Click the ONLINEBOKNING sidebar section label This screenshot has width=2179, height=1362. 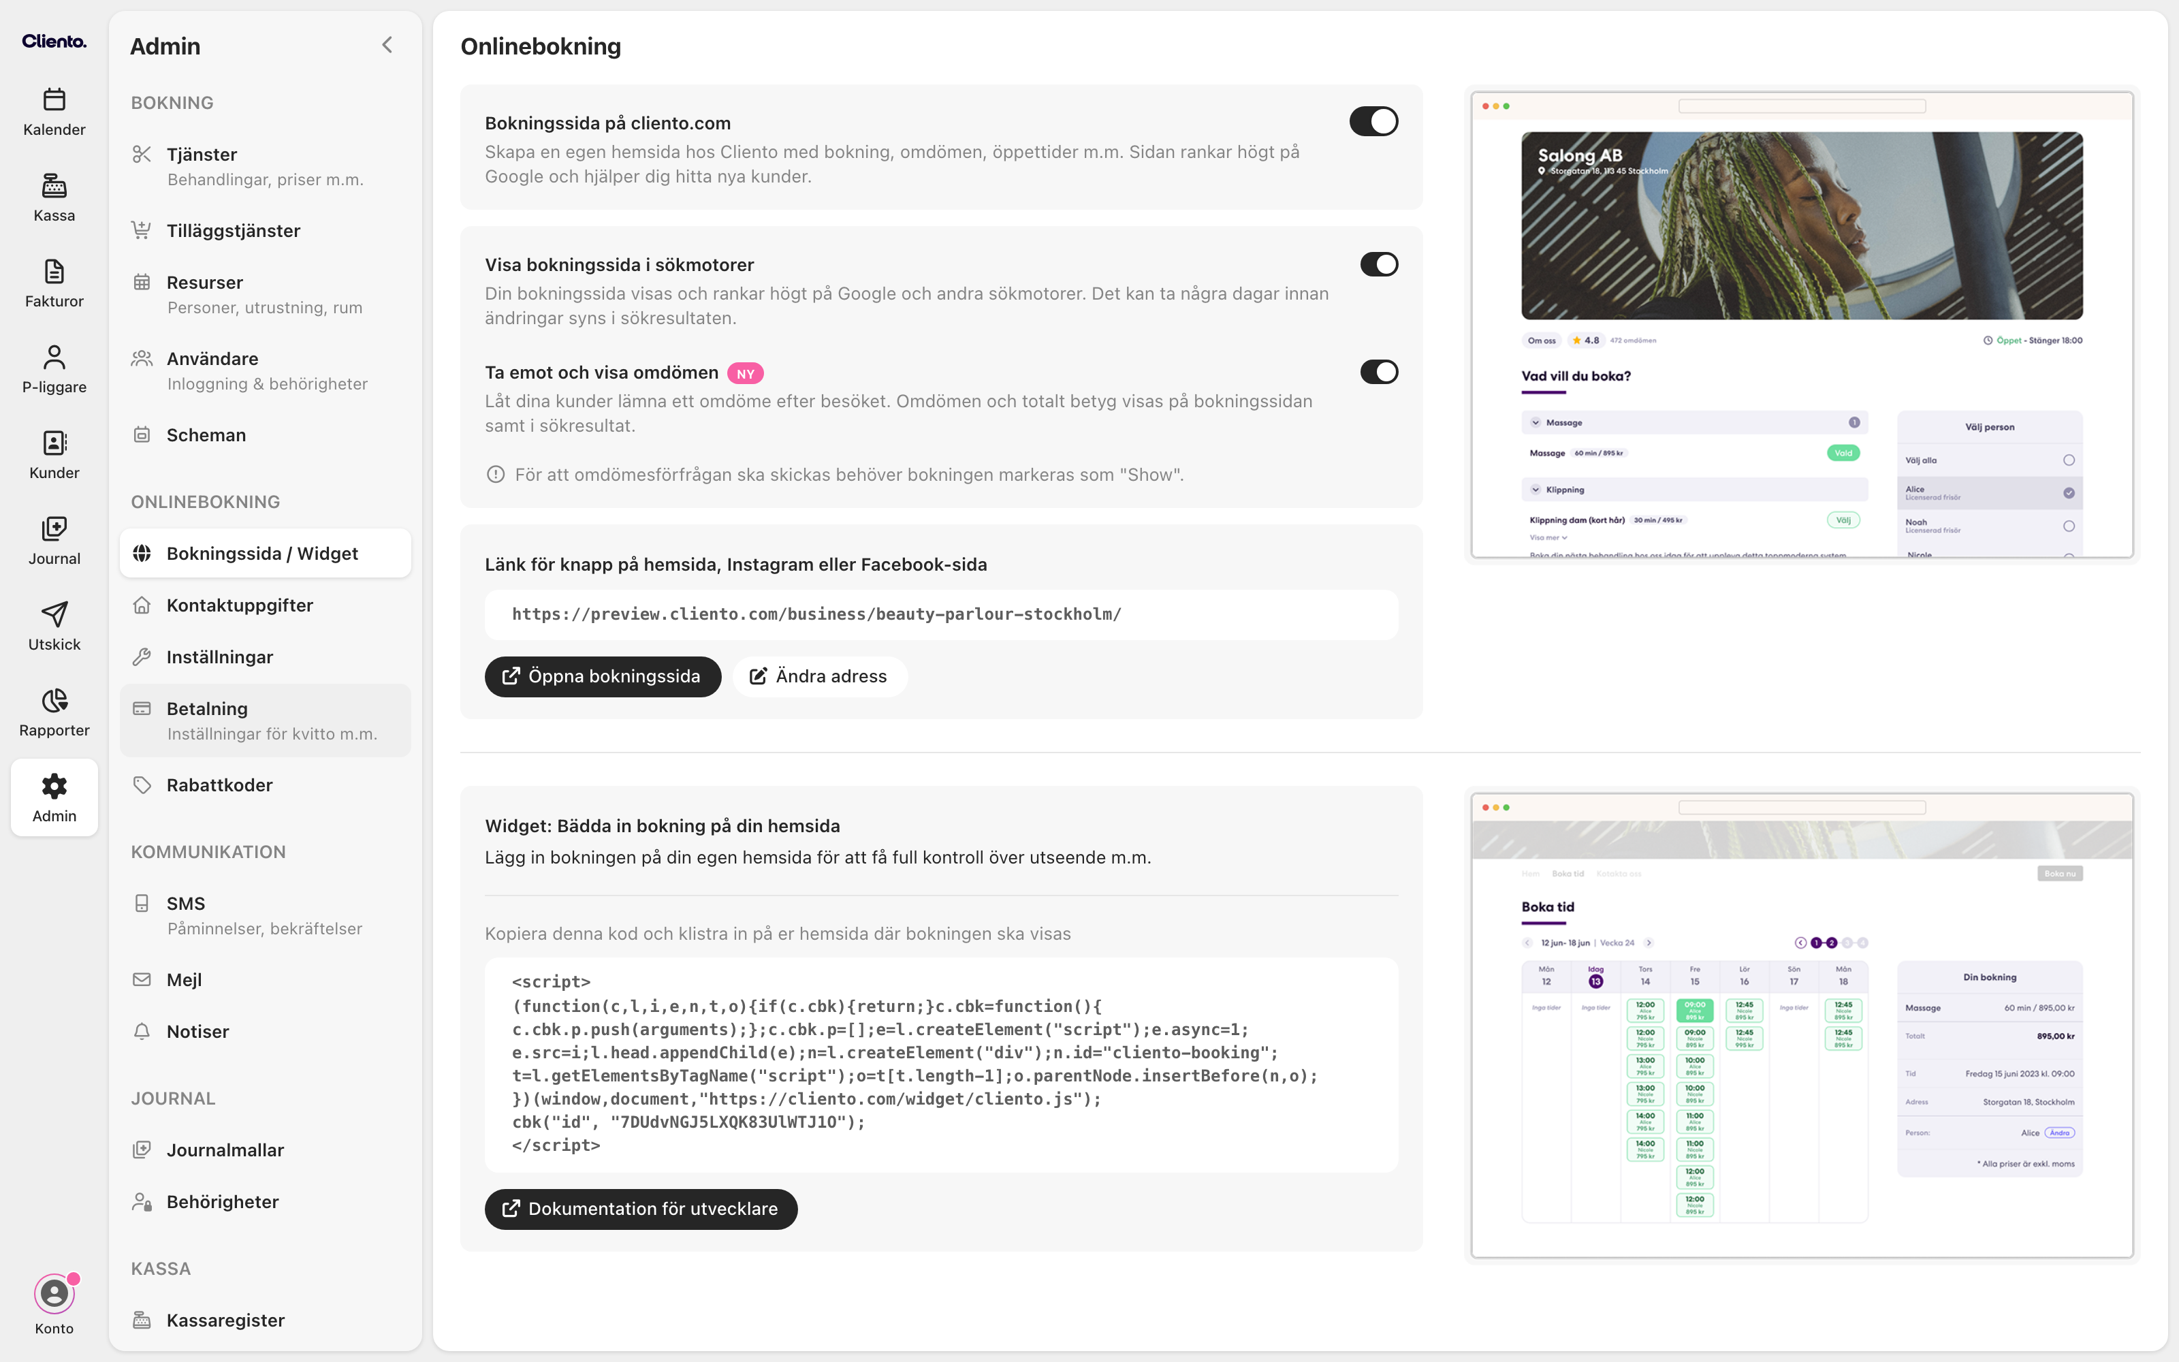point(205,502)
